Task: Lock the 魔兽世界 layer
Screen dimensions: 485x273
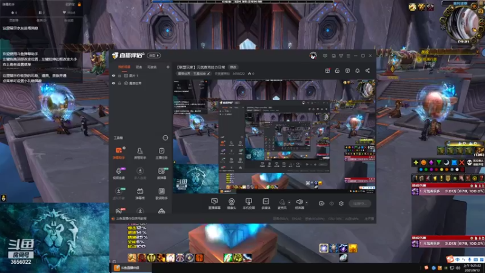Action: 119,83
